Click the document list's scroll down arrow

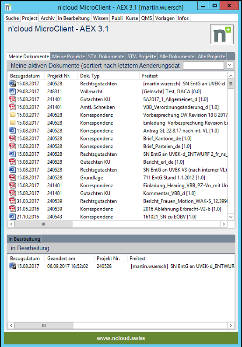[x=231, y=217]
